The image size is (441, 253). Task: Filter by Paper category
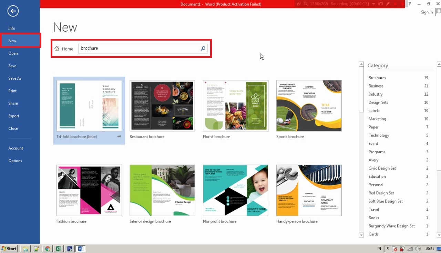click(x=398, y=127)
